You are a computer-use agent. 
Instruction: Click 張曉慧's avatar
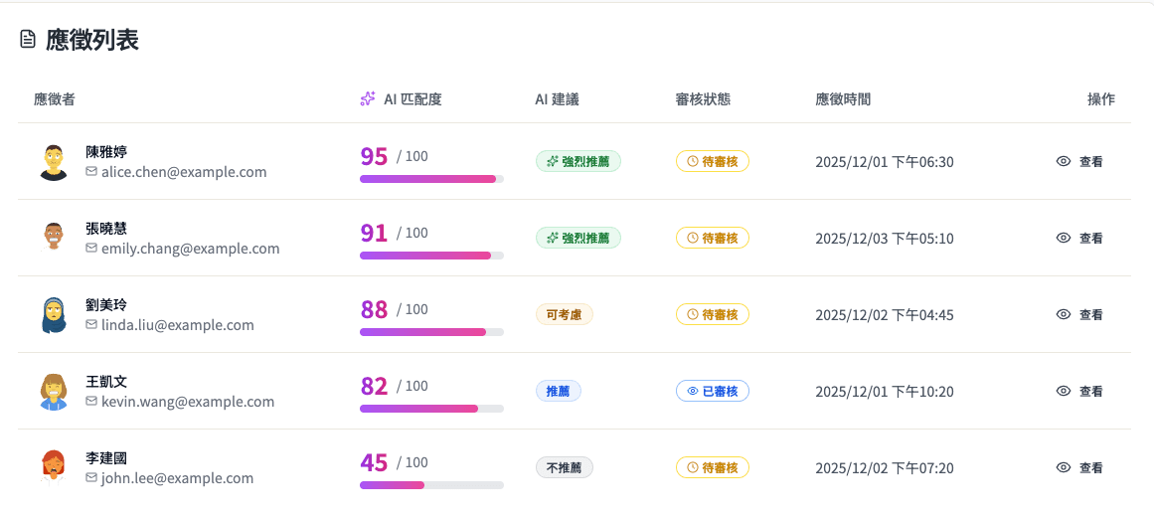pyautogui.click(x=54, y=238)
